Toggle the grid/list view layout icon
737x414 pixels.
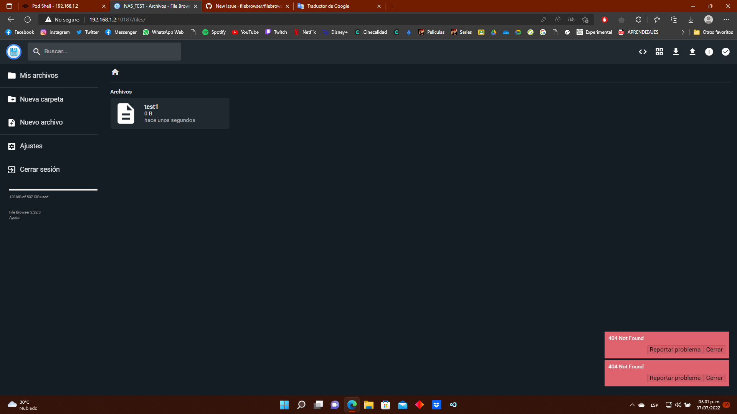659,51
